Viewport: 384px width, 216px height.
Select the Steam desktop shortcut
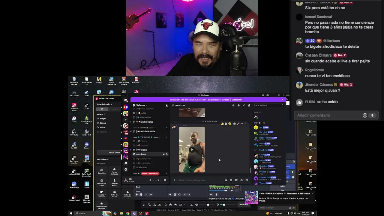pos(86,94)
